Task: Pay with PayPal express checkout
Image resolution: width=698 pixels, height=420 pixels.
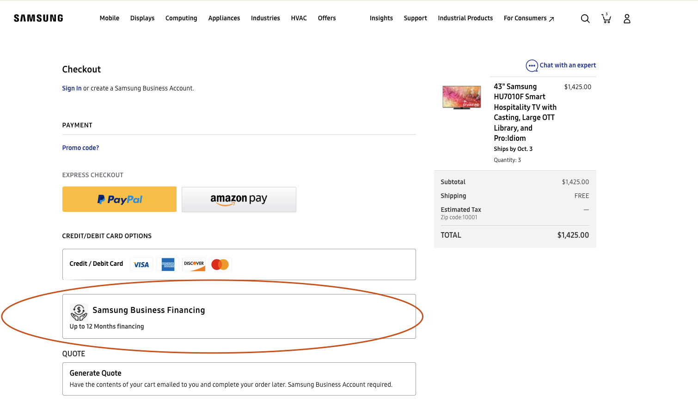Action: (x=119, y=199)
